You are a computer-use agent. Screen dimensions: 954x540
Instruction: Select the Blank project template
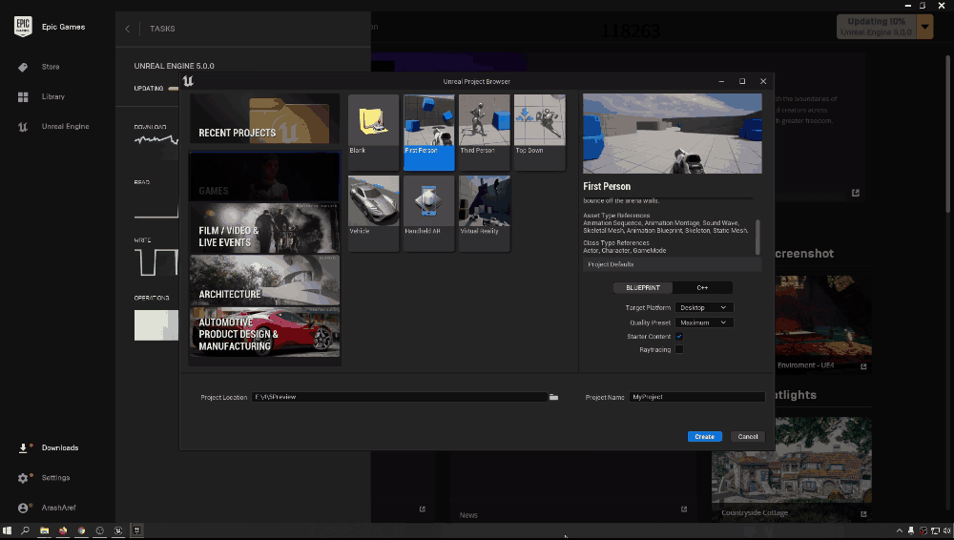click(x=373, y=126)
